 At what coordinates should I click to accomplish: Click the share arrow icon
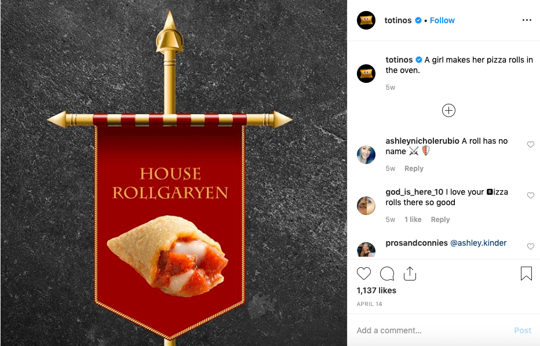click(410, 274)
